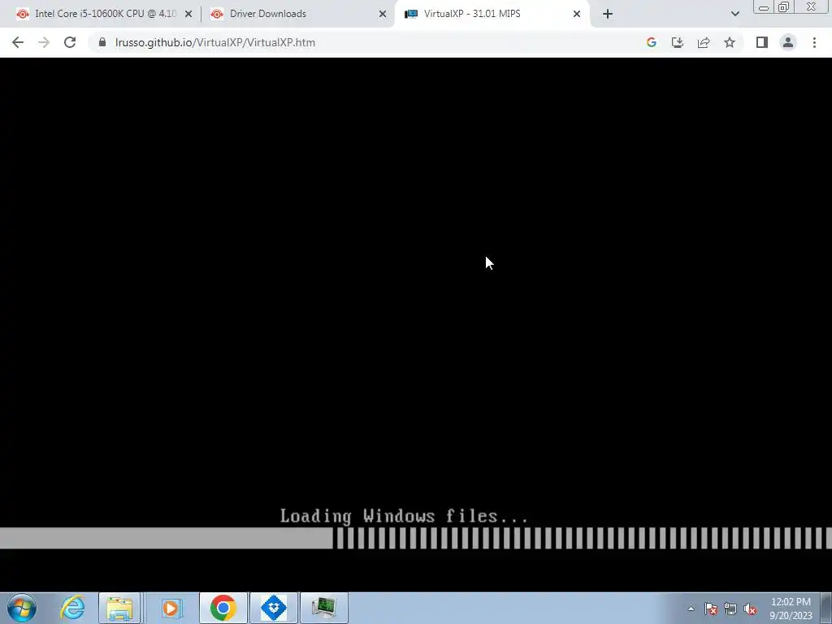Launch Internet Explorer from taskbar
832x624 pixels.
coord(71,608)
